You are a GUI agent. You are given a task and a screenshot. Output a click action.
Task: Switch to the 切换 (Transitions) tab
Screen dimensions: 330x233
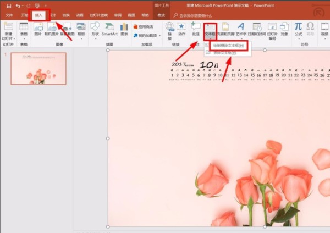tap(66, 15)
